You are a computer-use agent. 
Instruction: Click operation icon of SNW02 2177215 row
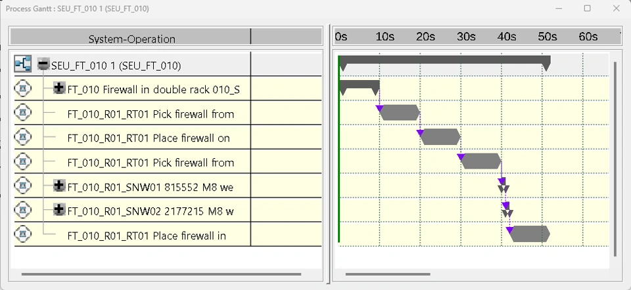coord(22,210)
